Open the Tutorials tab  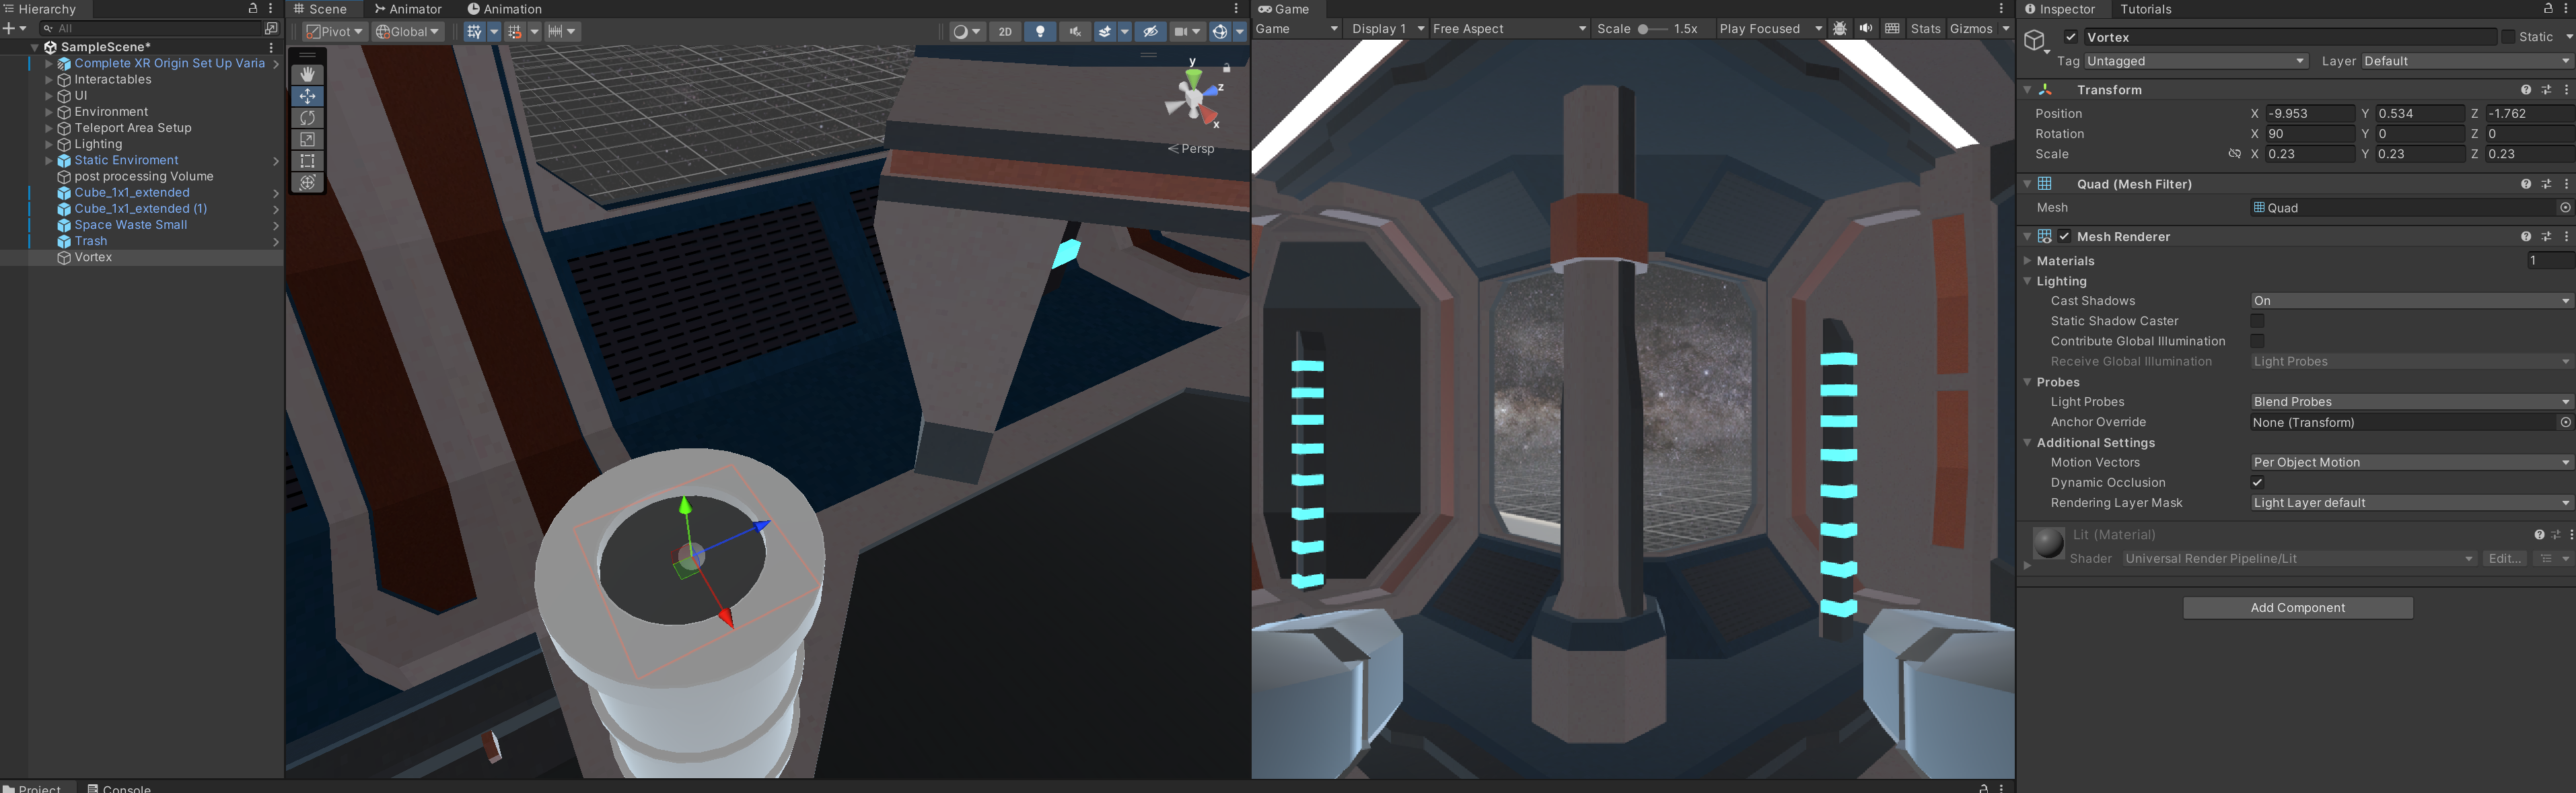2145,9
